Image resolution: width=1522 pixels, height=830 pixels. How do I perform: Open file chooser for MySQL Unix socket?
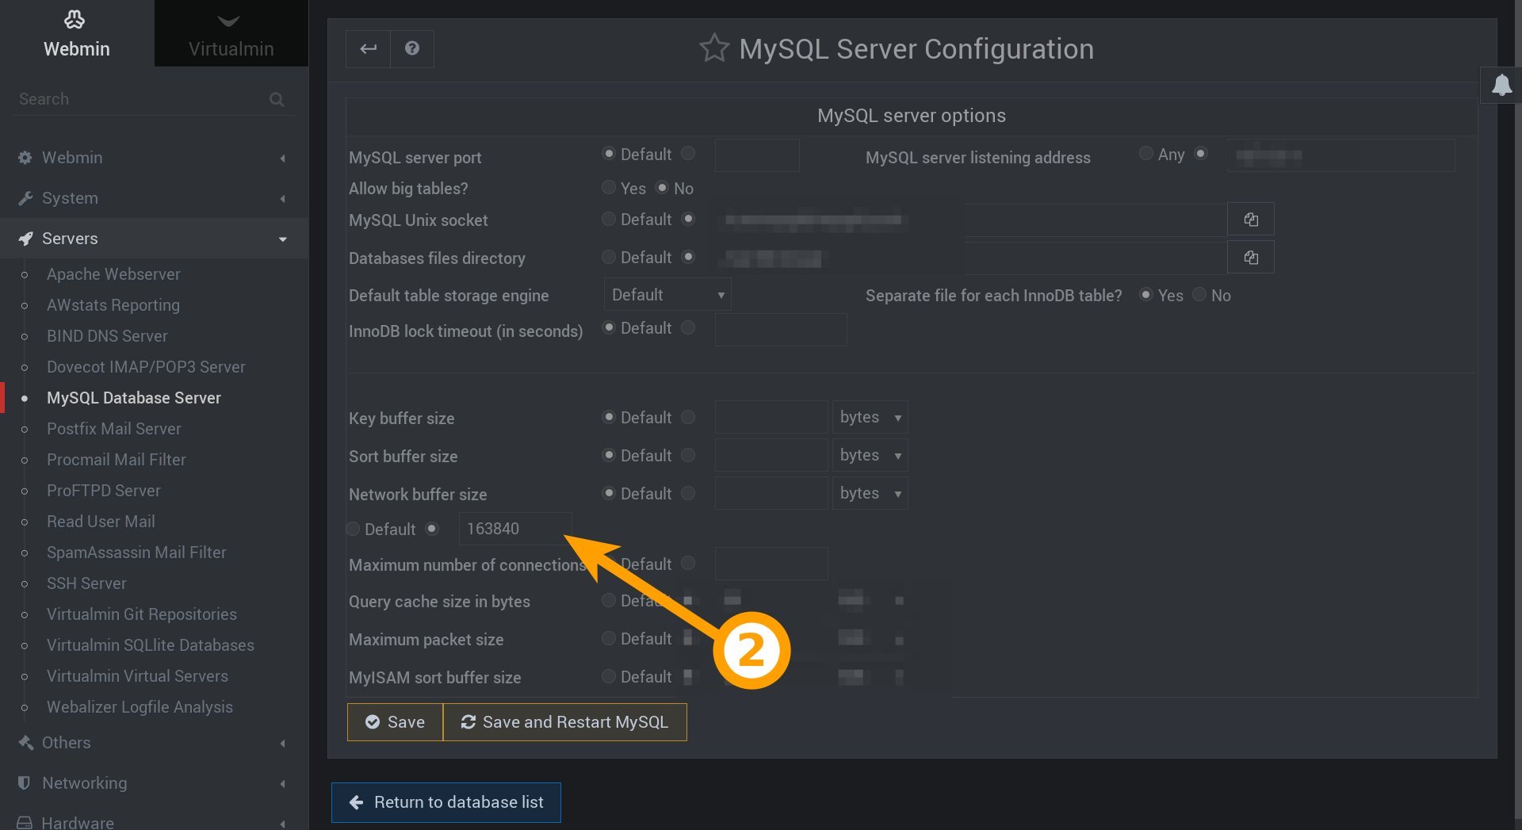[1251, 220]
